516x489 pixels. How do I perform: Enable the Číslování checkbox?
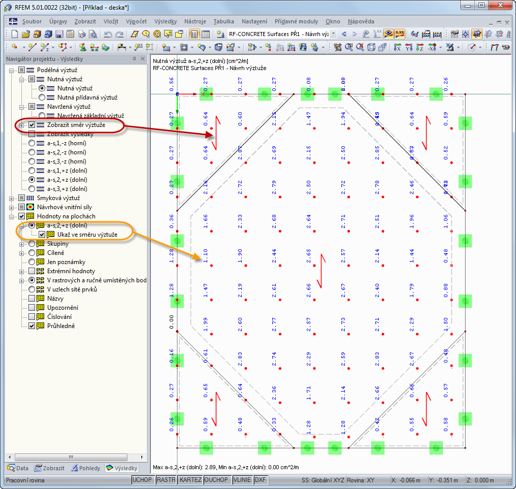click(x=31, y=316)
